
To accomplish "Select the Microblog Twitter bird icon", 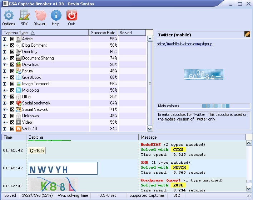I will 19,90.
